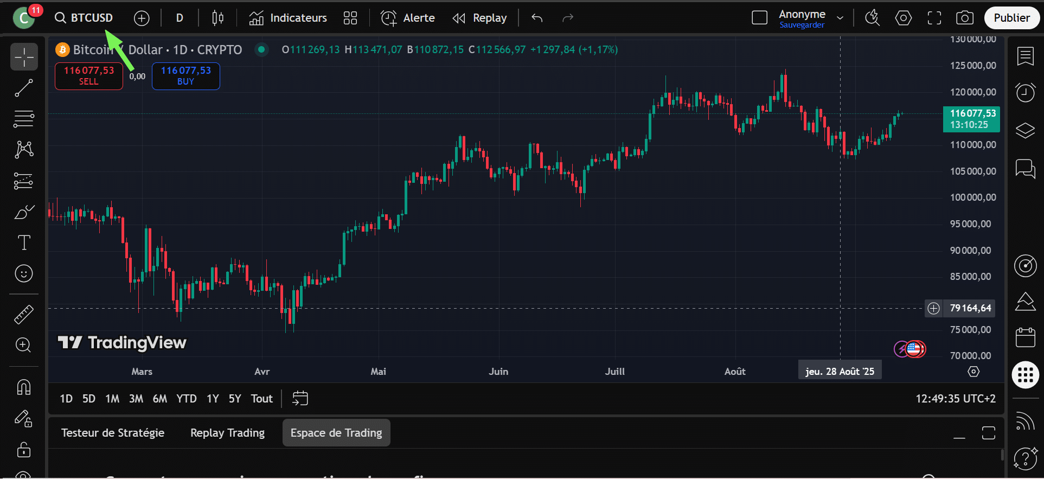The image size is (1044, 479).
Task: Open candlestick chart type menu
Action: point(217,18)
